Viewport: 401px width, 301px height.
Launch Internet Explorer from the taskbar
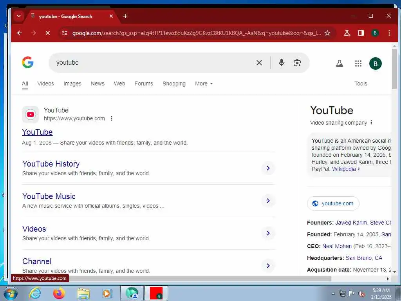35,293
